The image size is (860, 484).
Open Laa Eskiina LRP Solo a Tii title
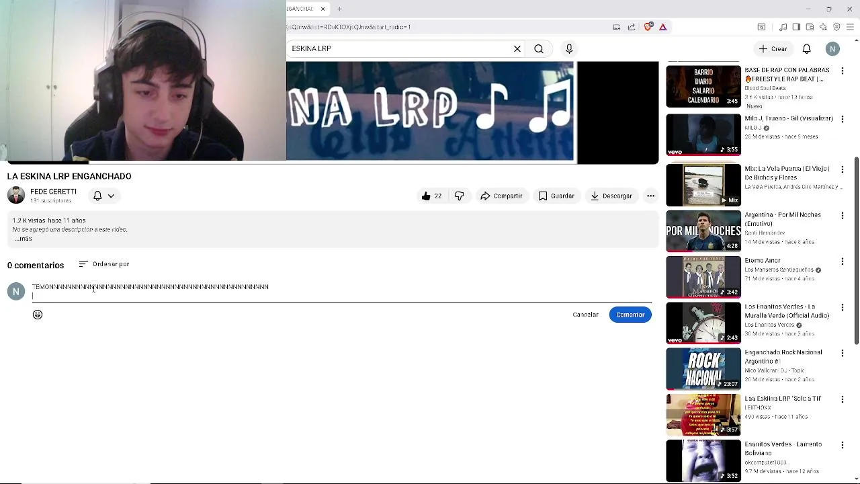pos(783,399)
